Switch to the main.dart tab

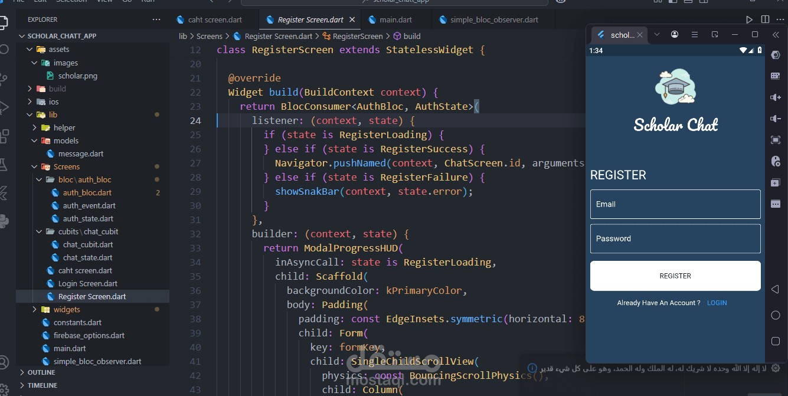[x=395, y=19]
